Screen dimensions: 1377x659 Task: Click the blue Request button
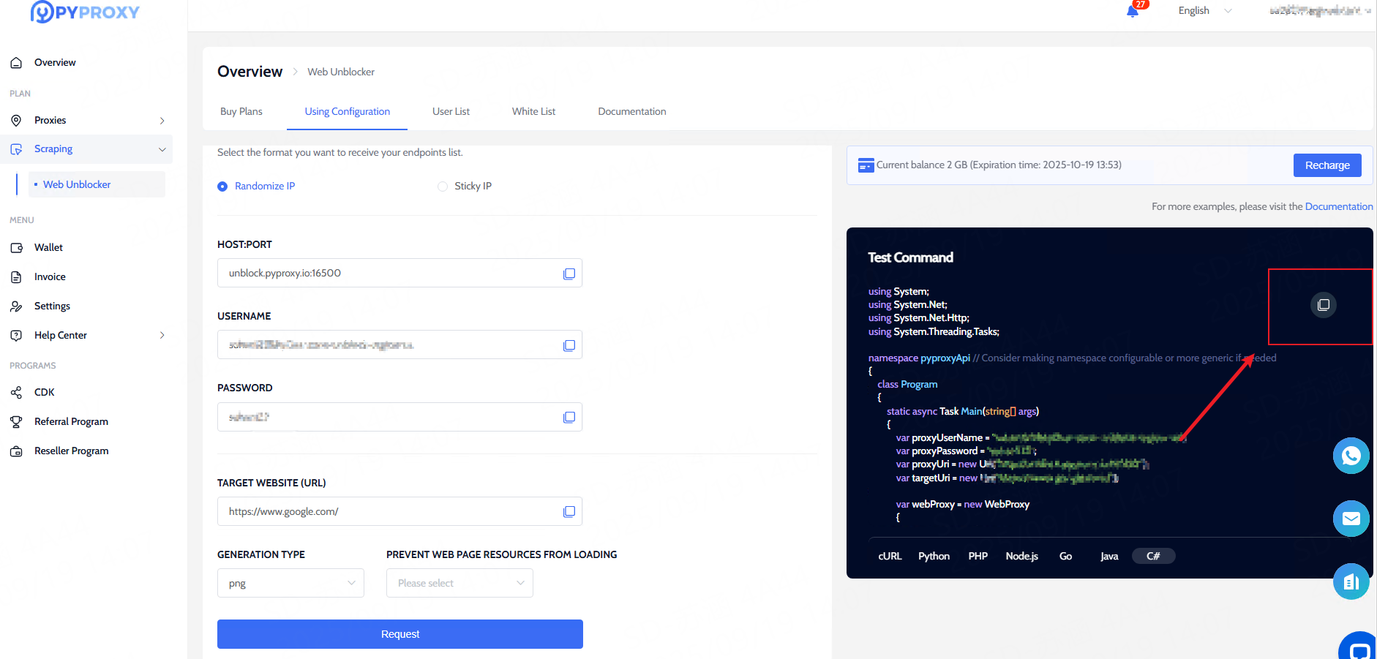click(x=400, y=634)
